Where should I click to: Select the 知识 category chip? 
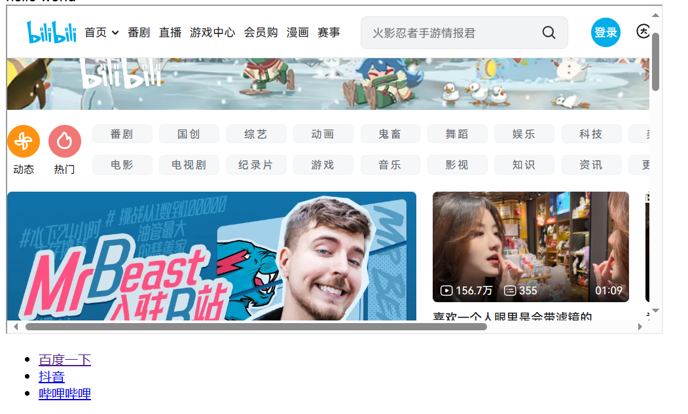pyautogui.click(x=524, y=164)
